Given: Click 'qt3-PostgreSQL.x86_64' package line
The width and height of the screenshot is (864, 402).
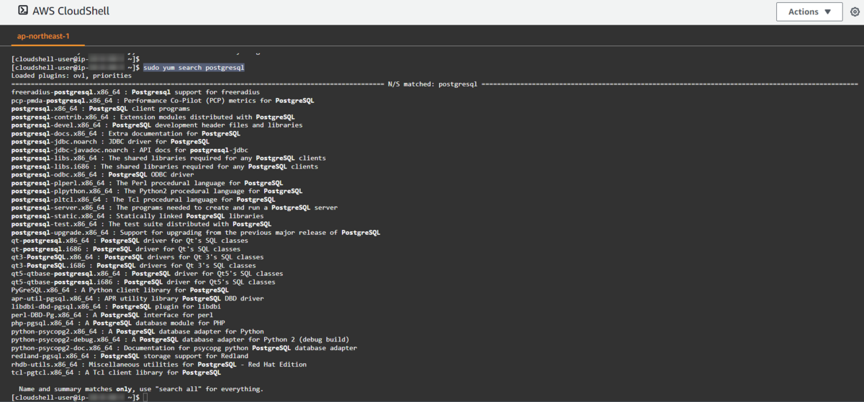Looking at the screenshot, I should coord(138,257).
